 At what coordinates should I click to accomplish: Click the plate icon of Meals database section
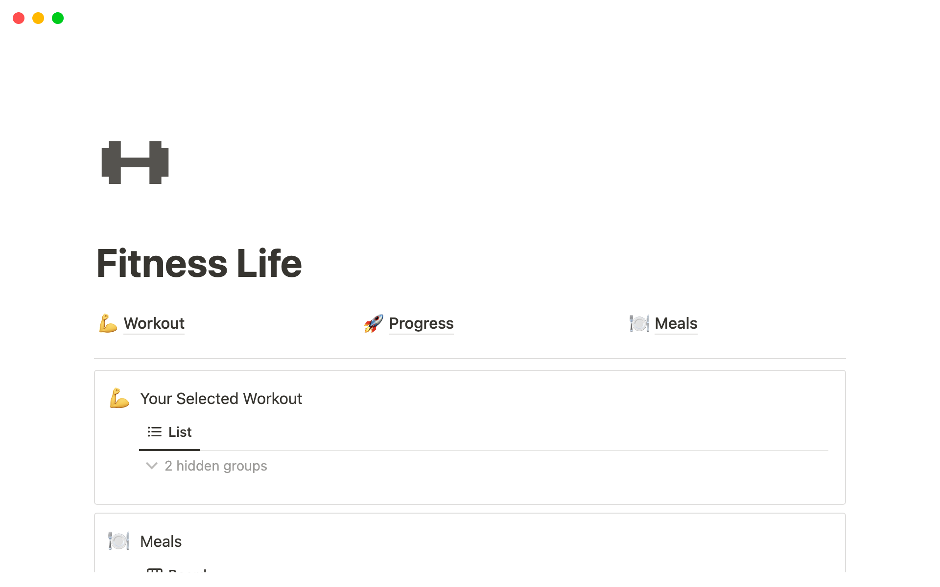(119, 541)
